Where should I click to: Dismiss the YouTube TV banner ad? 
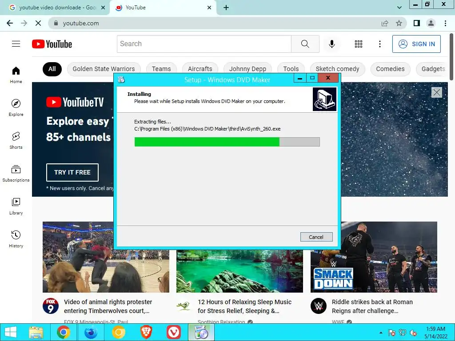coord(437,92)
